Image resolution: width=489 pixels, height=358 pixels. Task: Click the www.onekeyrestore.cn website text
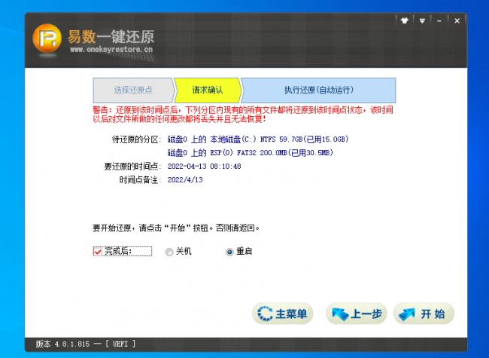(x=111, y=49)
